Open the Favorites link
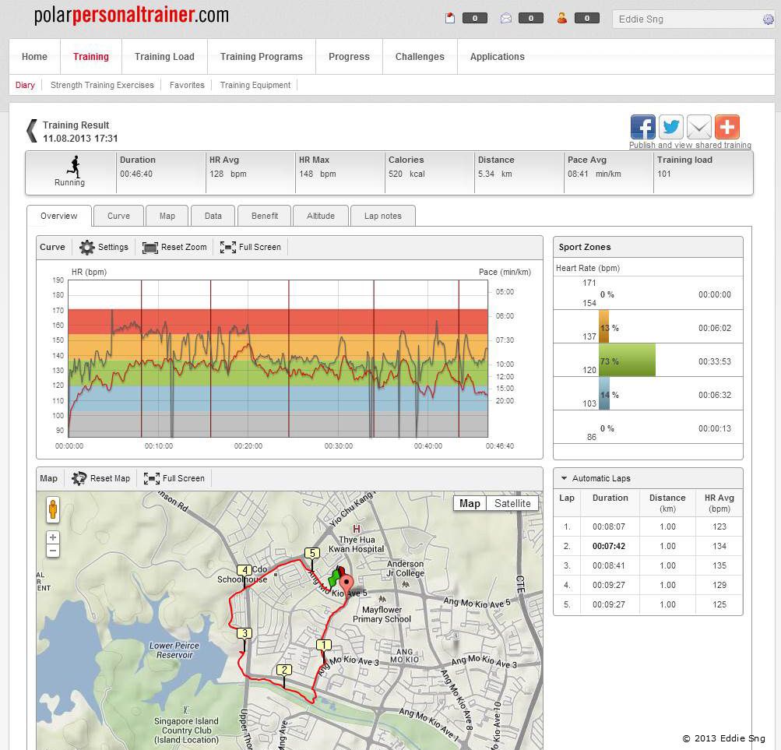 [x=187, y=85]
